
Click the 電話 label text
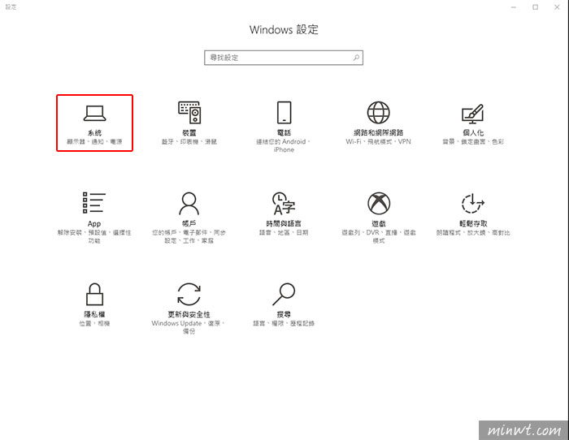pyautogui.click(x=284, y=132)
